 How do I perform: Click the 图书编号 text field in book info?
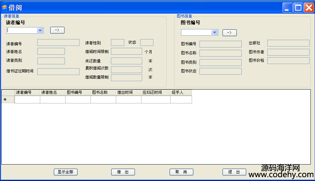point(221,44)
